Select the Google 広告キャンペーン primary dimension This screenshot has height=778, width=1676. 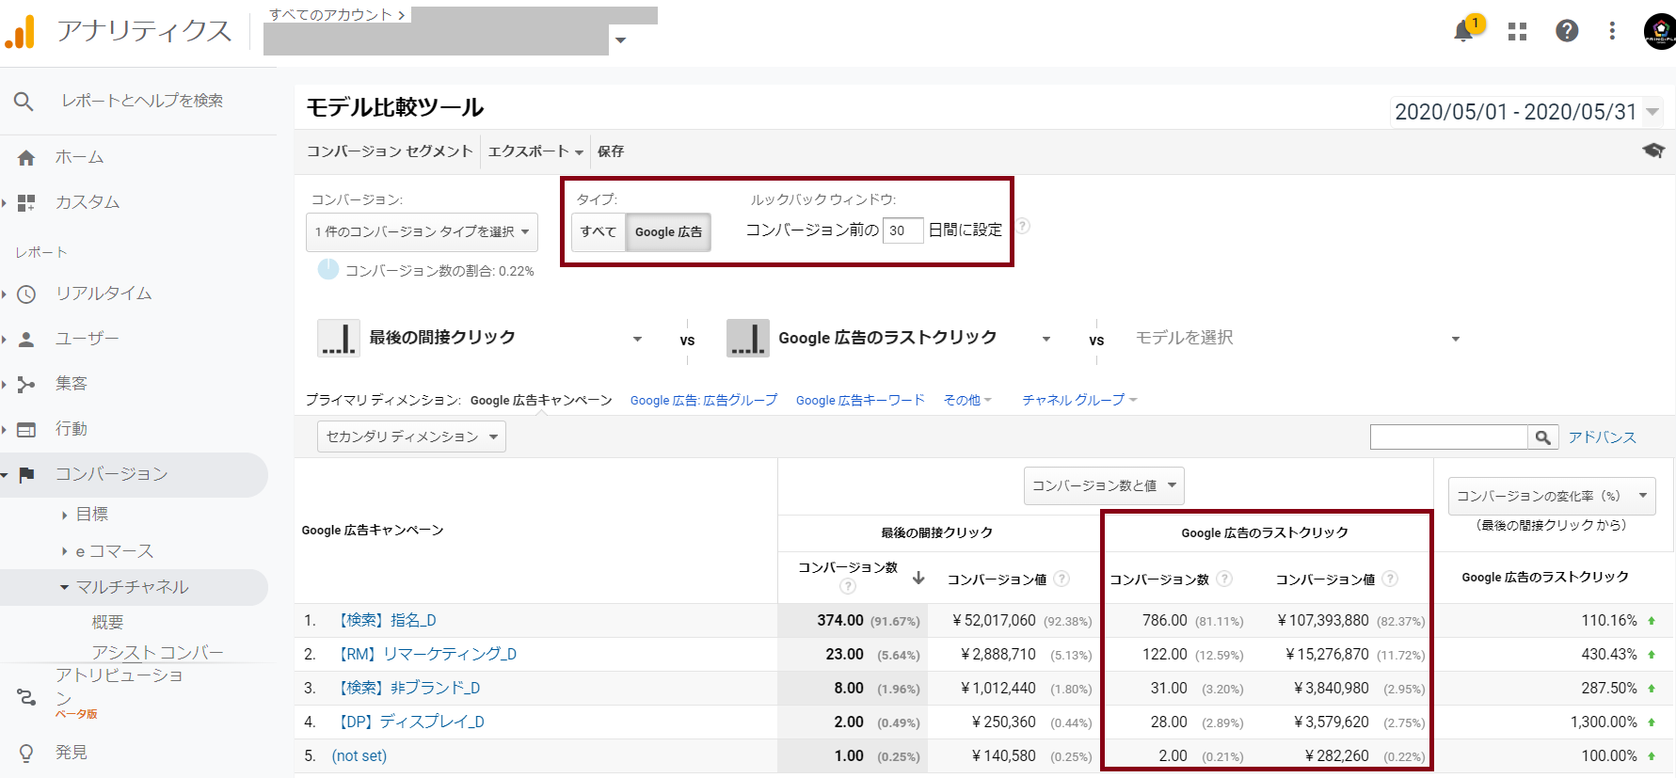pyautogui.click(x=541, y=400)
